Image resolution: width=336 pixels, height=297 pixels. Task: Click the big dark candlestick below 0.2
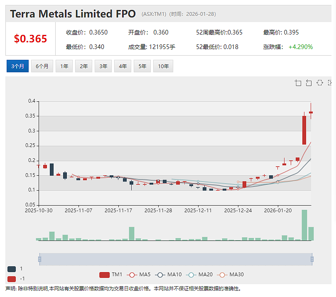52,169
